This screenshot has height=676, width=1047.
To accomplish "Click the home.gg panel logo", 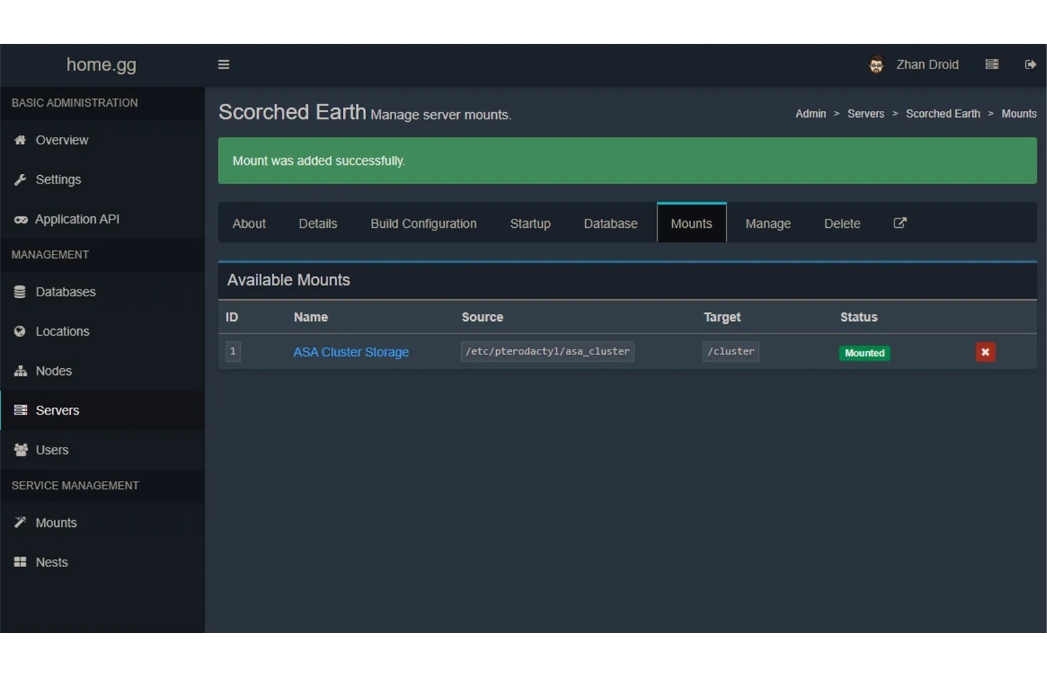I will [x=101, y=65].
